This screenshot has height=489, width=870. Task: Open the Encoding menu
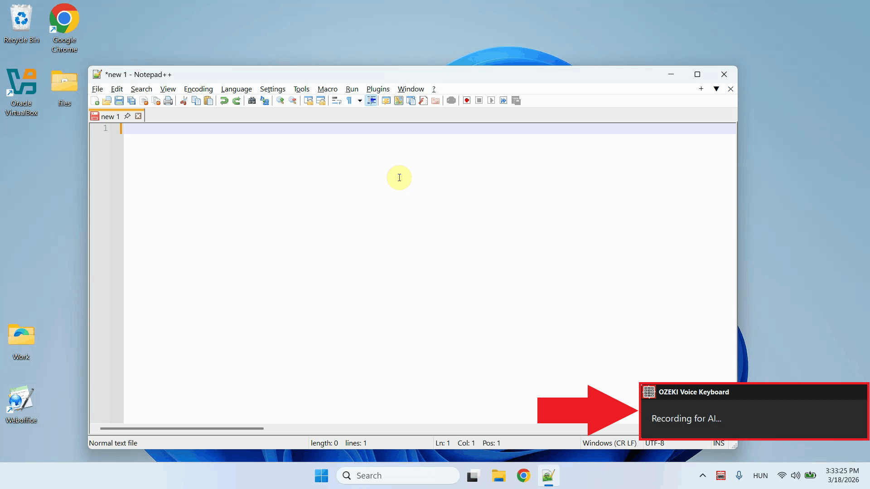pos(198,89)
